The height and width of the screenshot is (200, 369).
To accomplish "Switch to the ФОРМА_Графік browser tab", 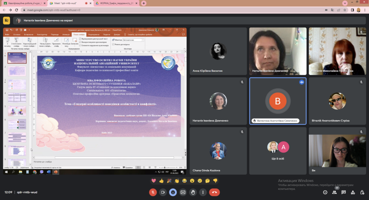I will tap(115, 3).
